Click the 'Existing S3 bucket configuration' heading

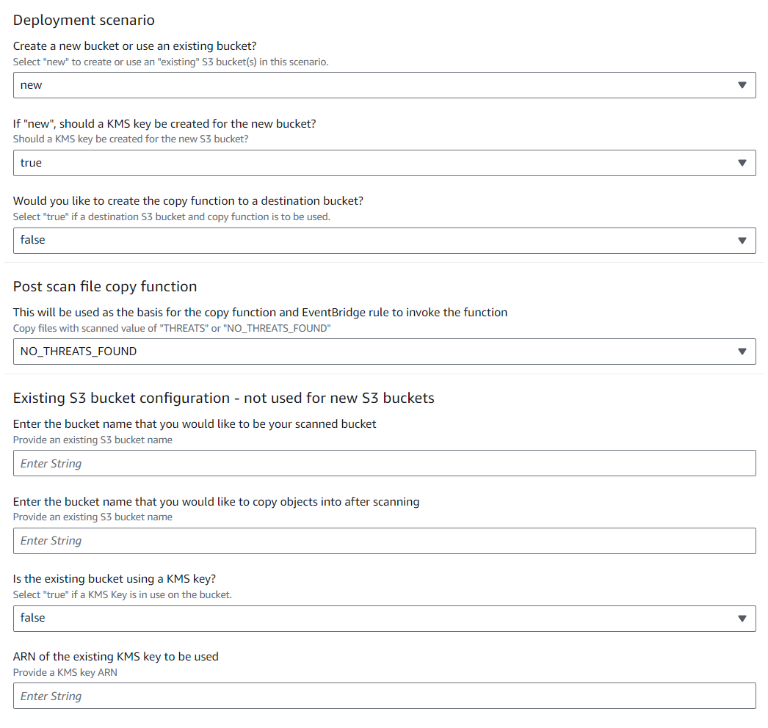223,398
